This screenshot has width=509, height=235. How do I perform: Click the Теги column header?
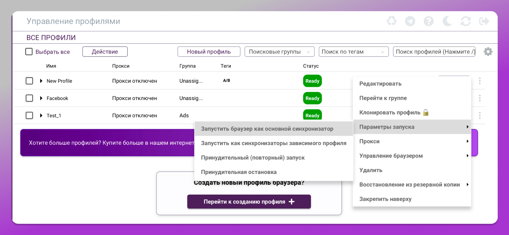coord(226,66)
